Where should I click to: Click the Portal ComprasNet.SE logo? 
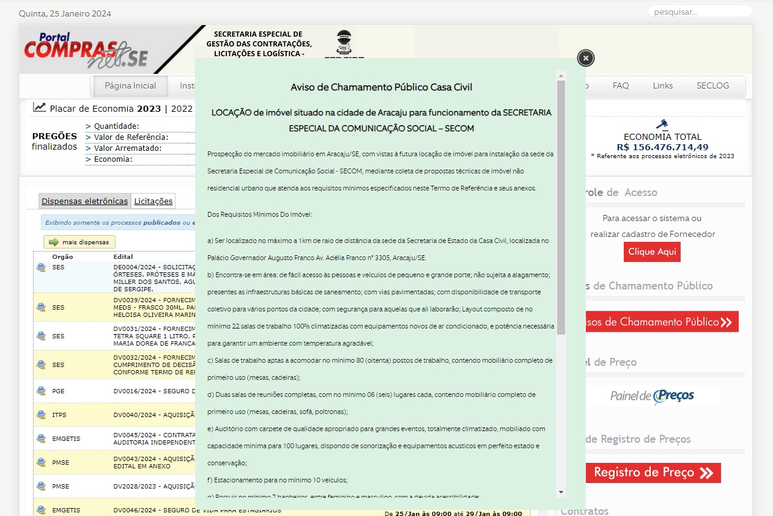86,49
